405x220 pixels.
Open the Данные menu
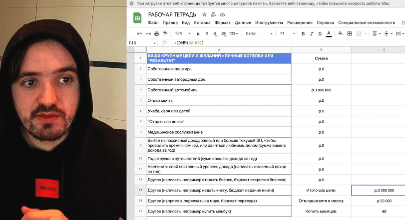coord(243,22)
